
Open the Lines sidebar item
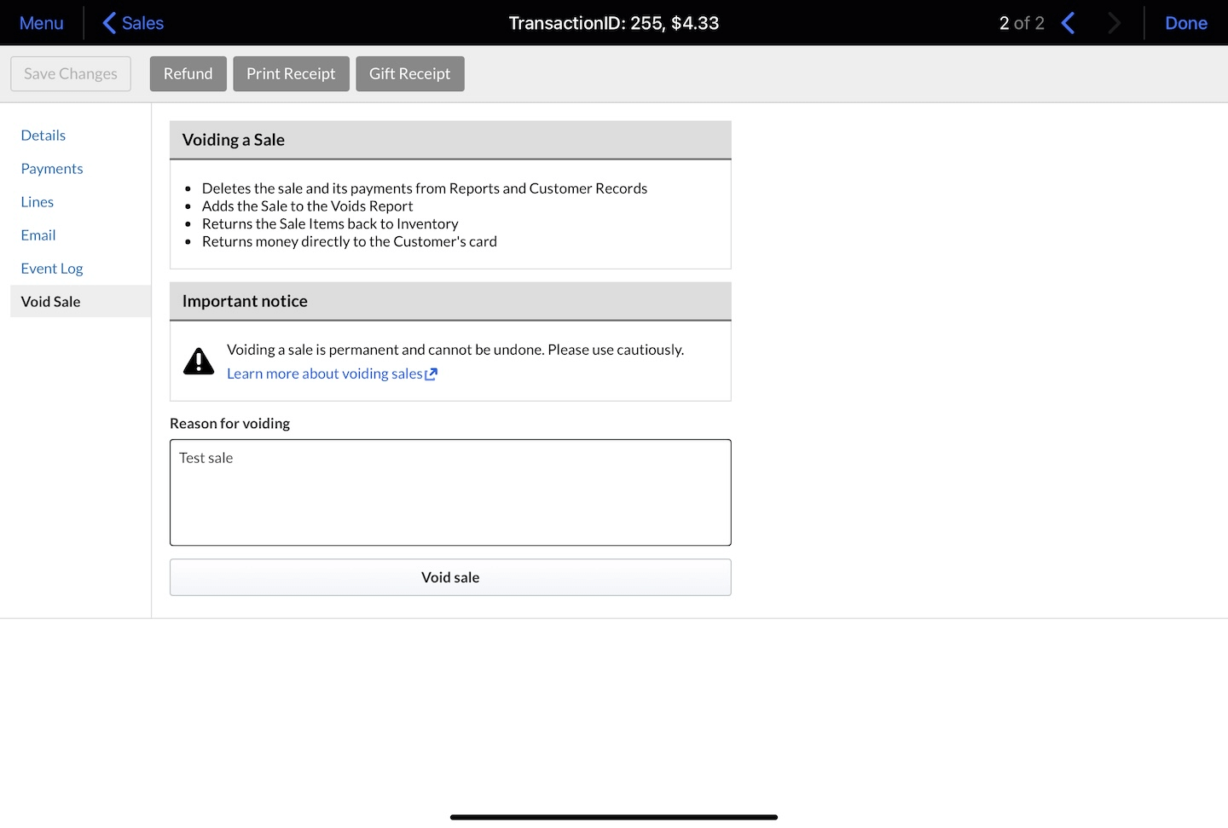coord(38,202)
